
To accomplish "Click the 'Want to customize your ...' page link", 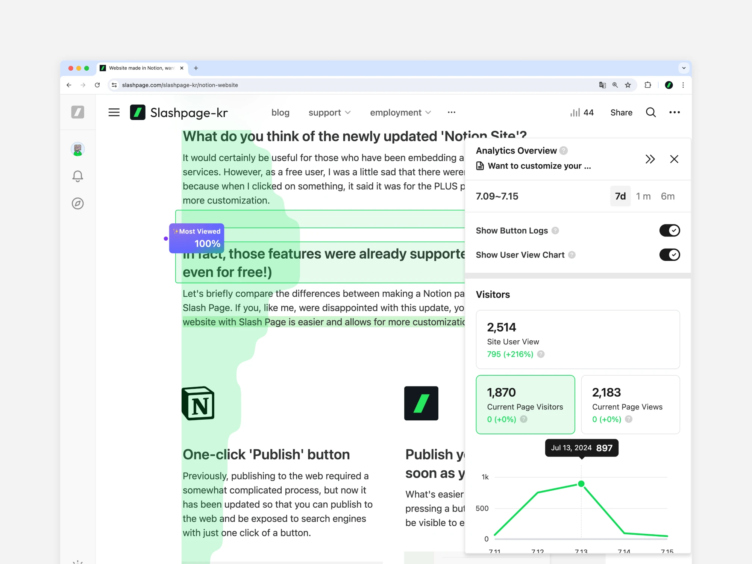I will coord(534,166).
